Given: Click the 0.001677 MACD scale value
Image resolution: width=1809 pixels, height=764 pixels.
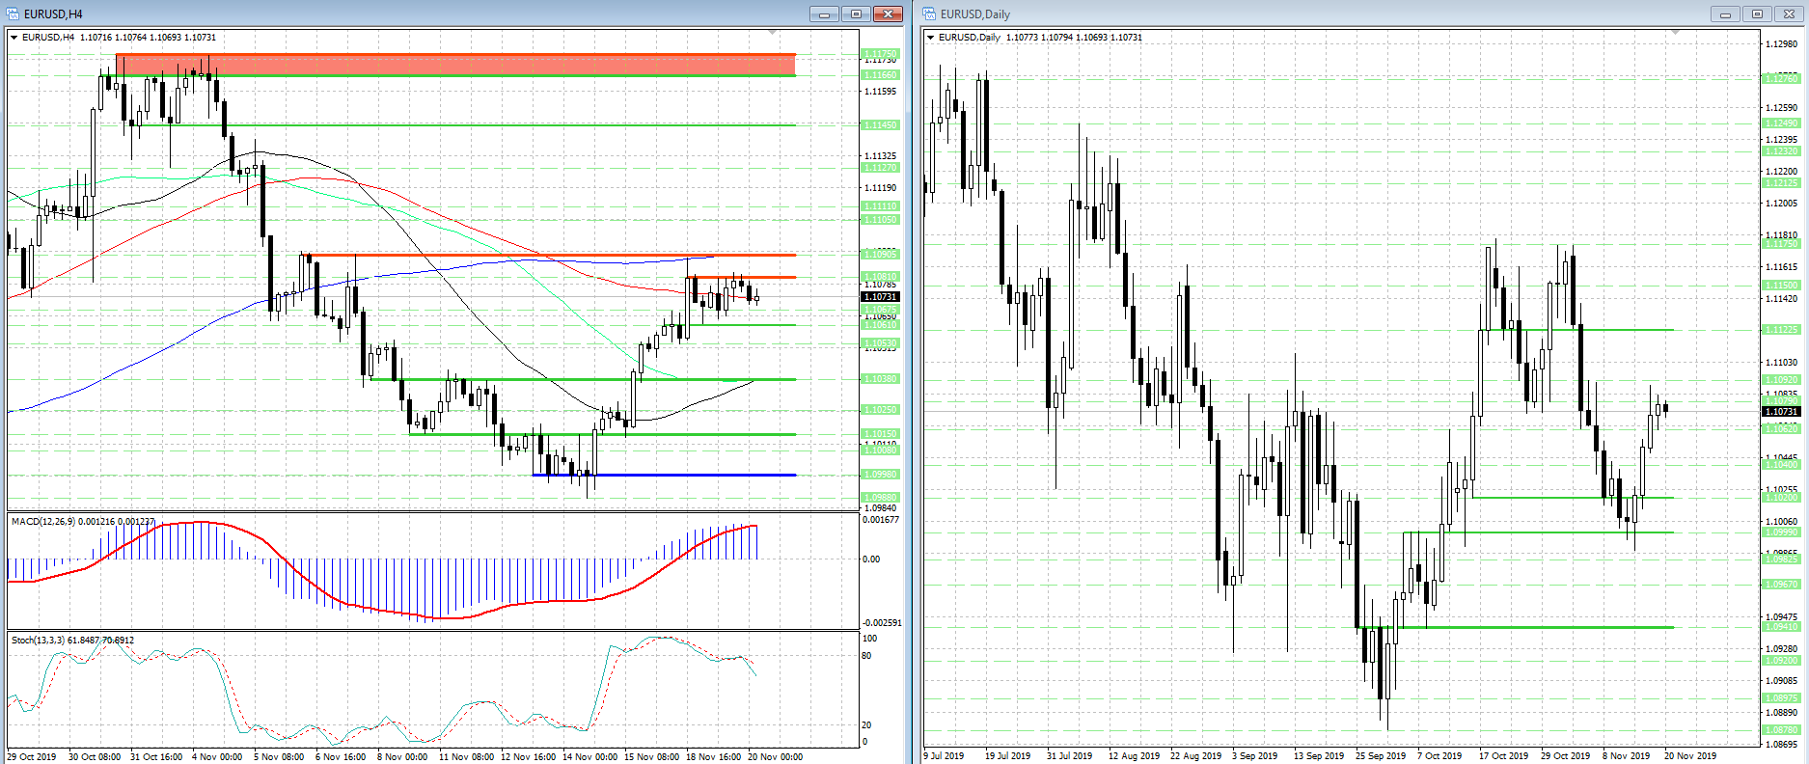Looking at the screenshot, I should [881, 520].
